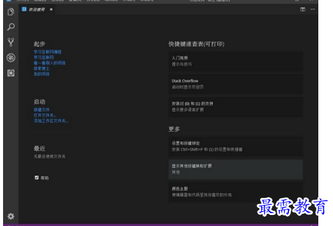Open the editor More Actions ellipsis menu
333x226 pixels.
pyautogui.click(x=313, y=9)
